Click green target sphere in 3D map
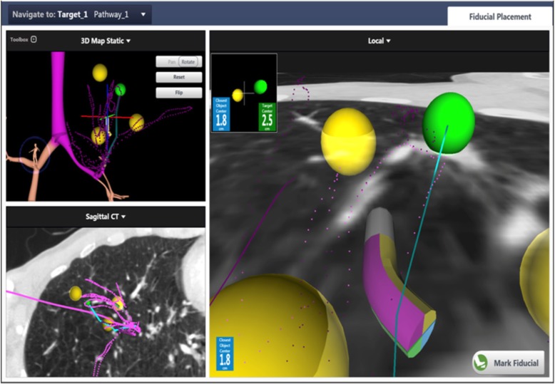The height and width of the screenshot is (384, 555). 121,90
